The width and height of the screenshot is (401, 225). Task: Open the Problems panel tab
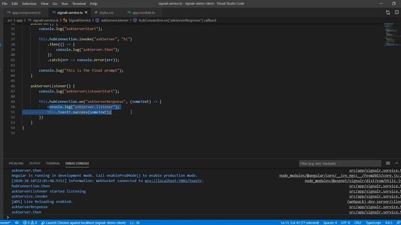[x=16, y=163]
